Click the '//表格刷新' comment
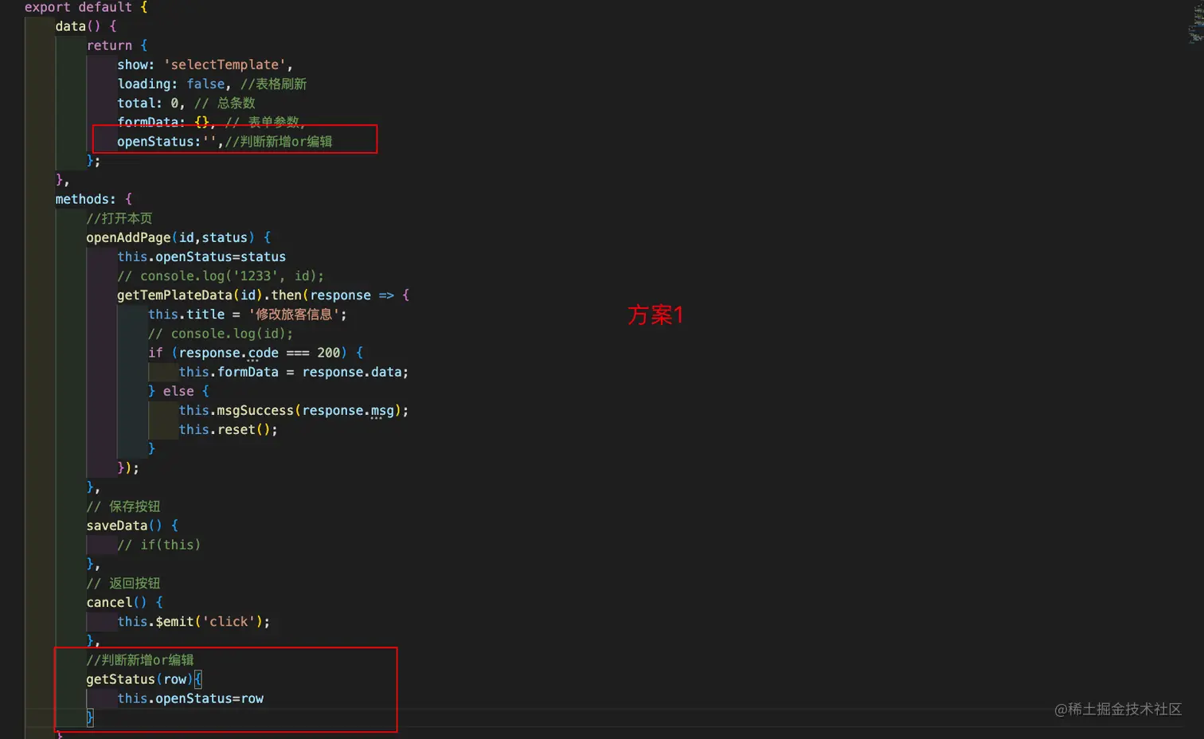Screen dimensions: 1204x739 pyautogui.click(x=273, y=84)
